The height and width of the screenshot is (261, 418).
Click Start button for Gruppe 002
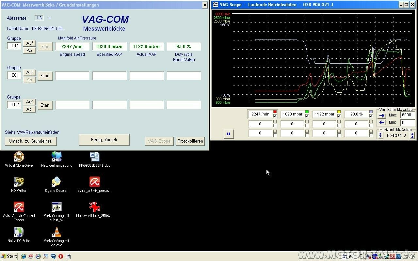click(45, 105)
